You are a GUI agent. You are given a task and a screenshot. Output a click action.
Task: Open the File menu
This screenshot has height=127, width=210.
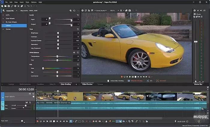[x=6, y=2]
